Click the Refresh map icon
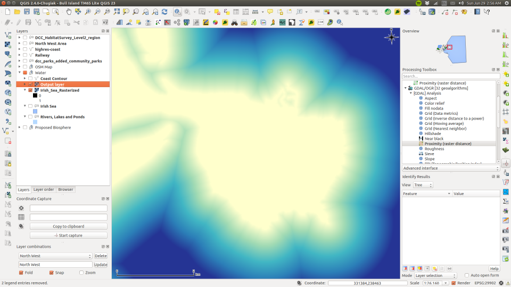Viewport: 511px width, 287px height. 164,12
